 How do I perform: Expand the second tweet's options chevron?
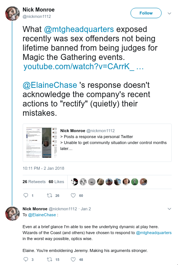[169, 209]
